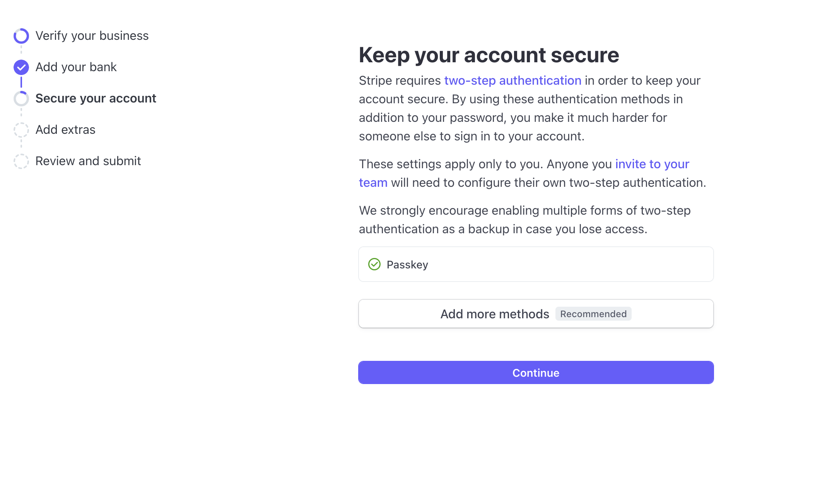Open the Add extras step
Screen dimensions: 820x485
65,130
